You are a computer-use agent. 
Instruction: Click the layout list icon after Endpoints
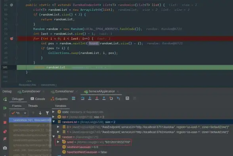(73, 98)
